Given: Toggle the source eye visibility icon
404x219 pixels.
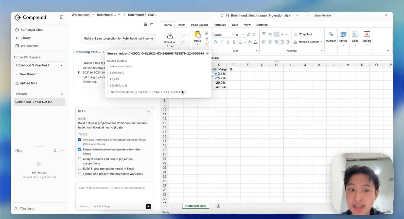Looking at the screenshot, I should tap(208, 54).
